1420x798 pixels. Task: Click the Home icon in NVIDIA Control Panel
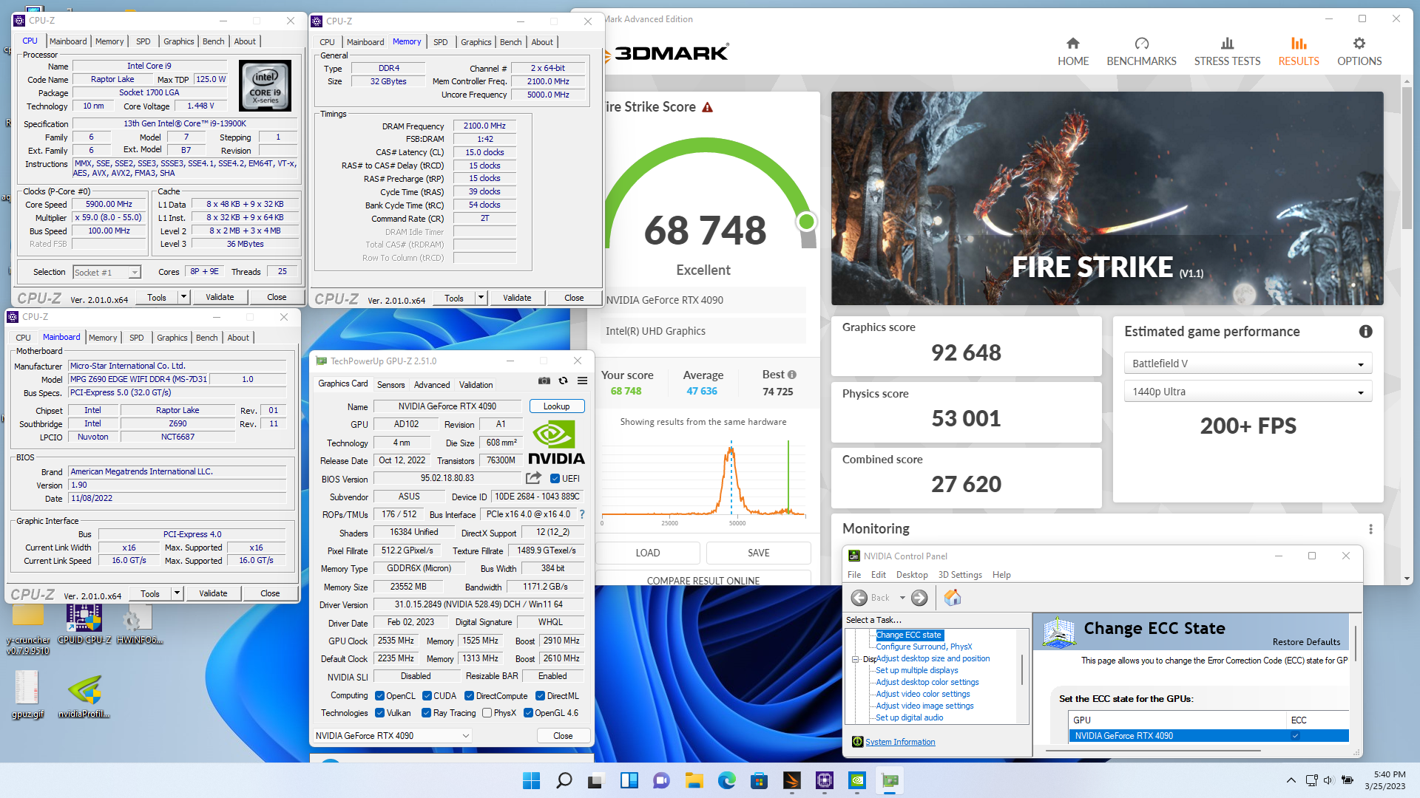953,598
